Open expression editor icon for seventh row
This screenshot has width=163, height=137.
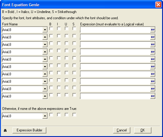click(x=153, y=74)
